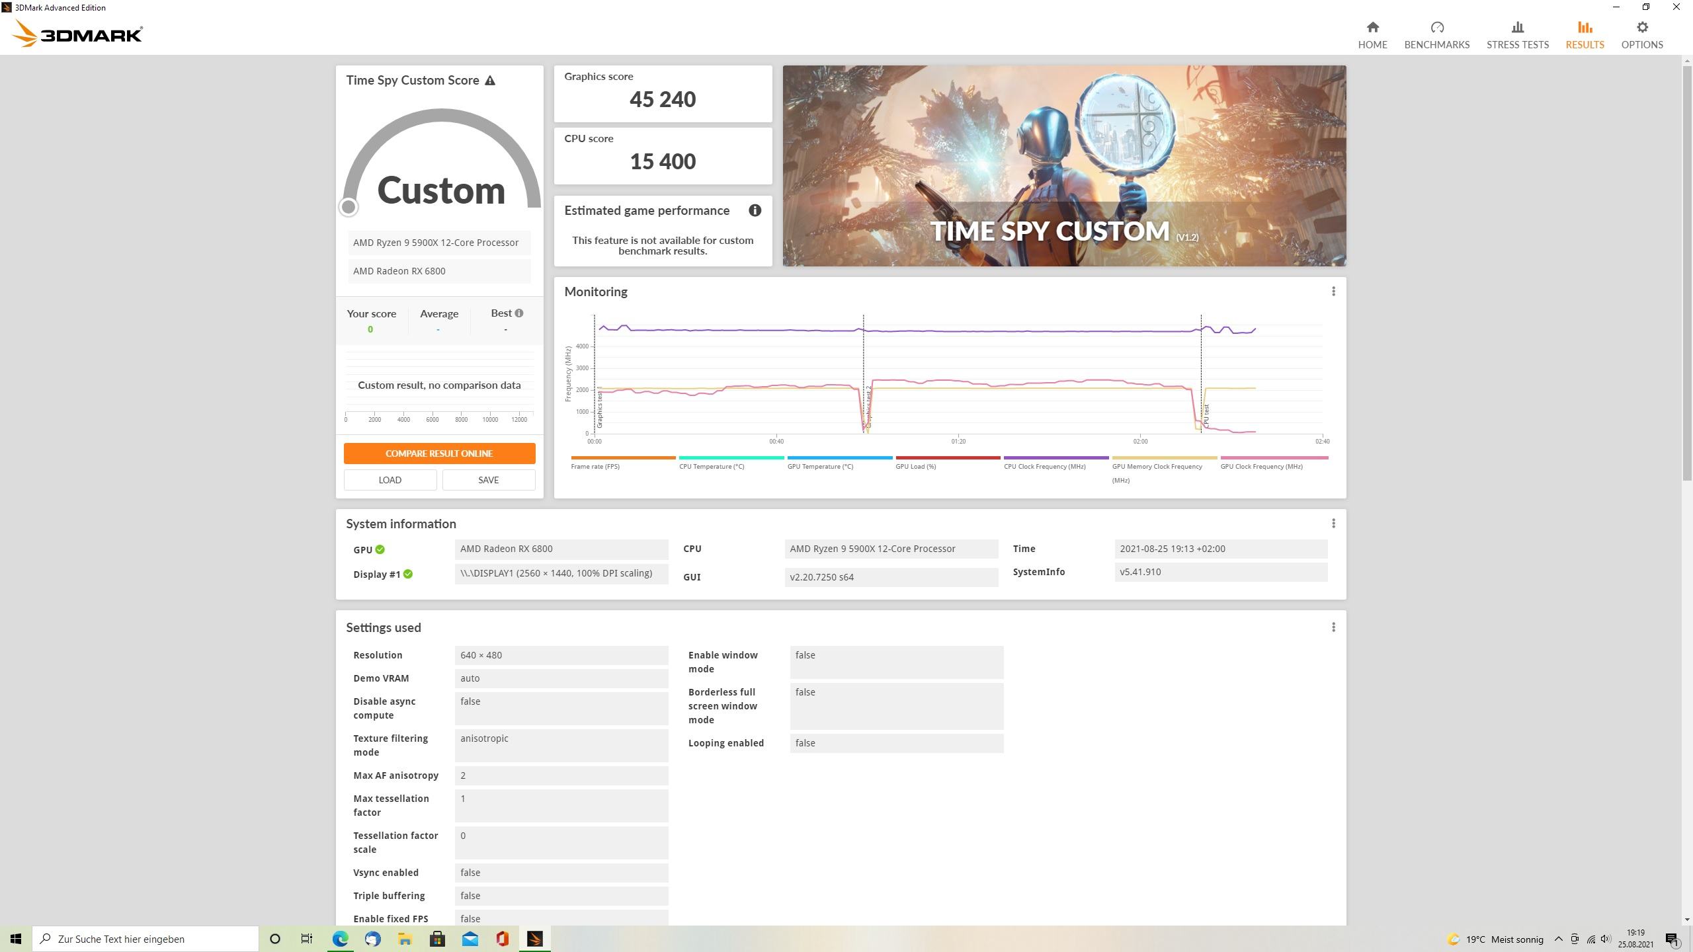Toggle the CPU Clock Frequency legend
The width and height of the screenshot is (1693, 952).
(x=1055, y=463)
